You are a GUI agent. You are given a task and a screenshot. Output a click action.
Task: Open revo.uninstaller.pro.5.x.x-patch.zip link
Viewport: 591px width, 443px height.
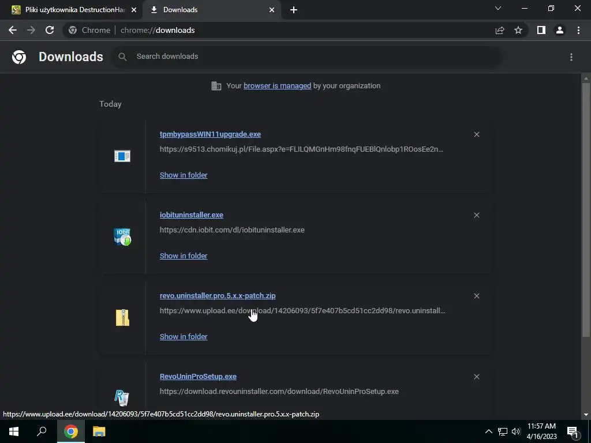218,296
